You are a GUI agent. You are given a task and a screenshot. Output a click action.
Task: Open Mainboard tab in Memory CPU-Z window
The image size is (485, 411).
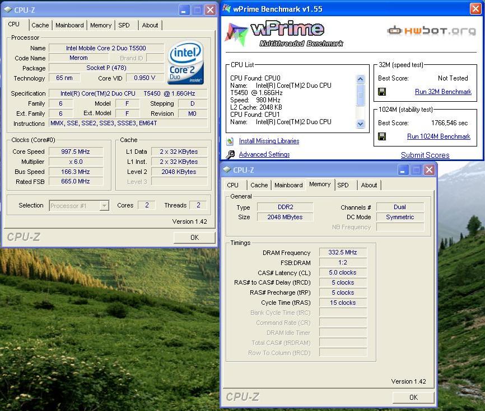(288, 185)
